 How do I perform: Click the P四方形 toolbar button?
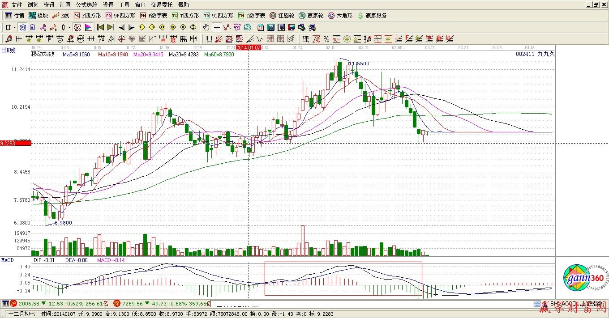pyautogui.click(x=89, y=15)
